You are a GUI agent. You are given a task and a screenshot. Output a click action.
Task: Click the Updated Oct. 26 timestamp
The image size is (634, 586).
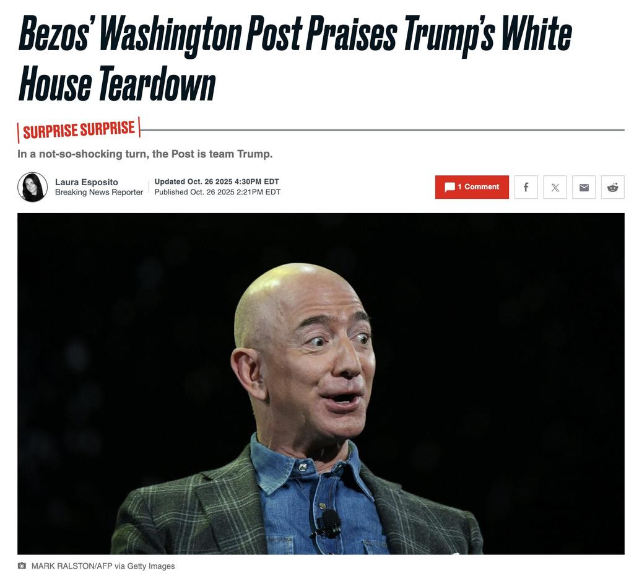(217, 181)
